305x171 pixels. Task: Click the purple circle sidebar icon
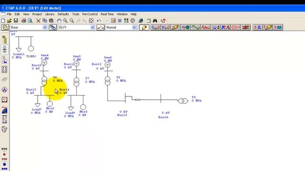point(4,90)
